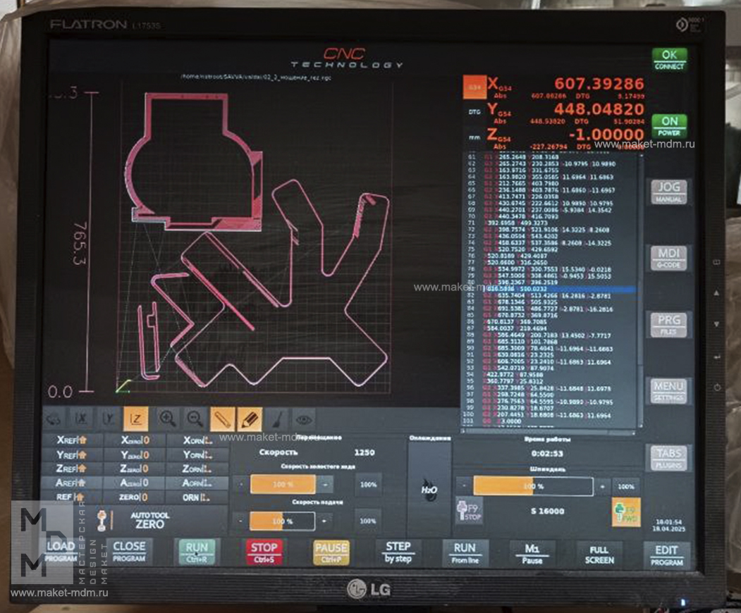The image size is (741, 613).
Task: Home all axes with REF button
Action: (x=72, y=497)
